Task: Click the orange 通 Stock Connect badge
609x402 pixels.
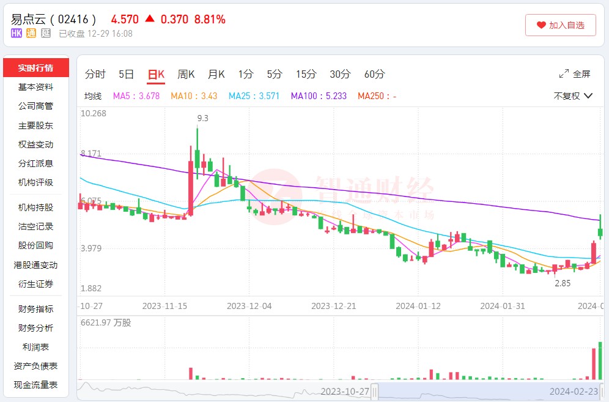Action: pyautogui.click(x=31, y=34)
